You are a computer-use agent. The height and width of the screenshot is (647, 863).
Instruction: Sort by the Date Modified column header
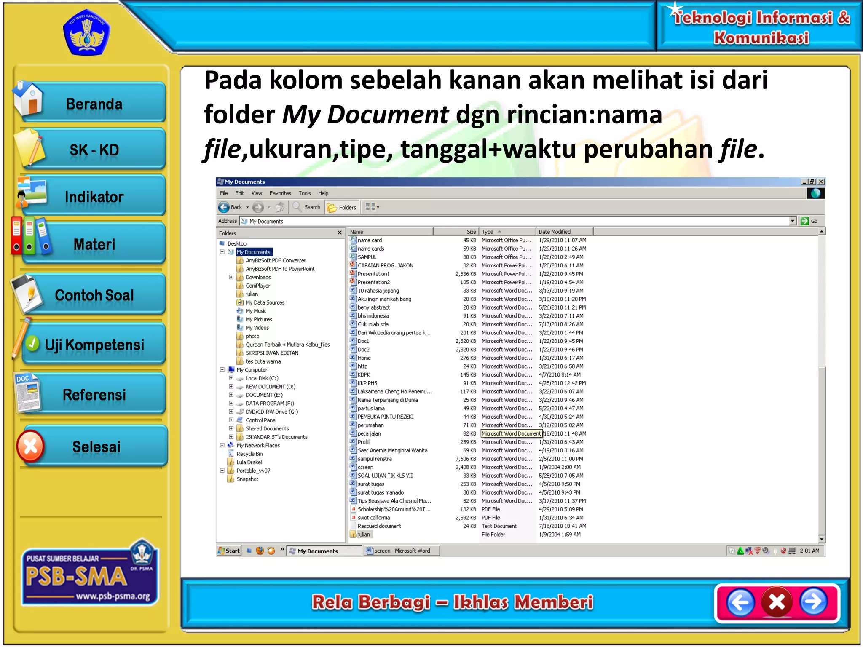pyautogui.click(x=565, y=232)
